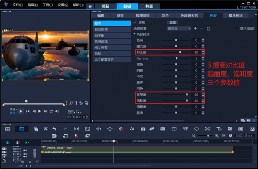258x169 pixels.
Task: Click the Play button in preview
Action: pos(21,111)
